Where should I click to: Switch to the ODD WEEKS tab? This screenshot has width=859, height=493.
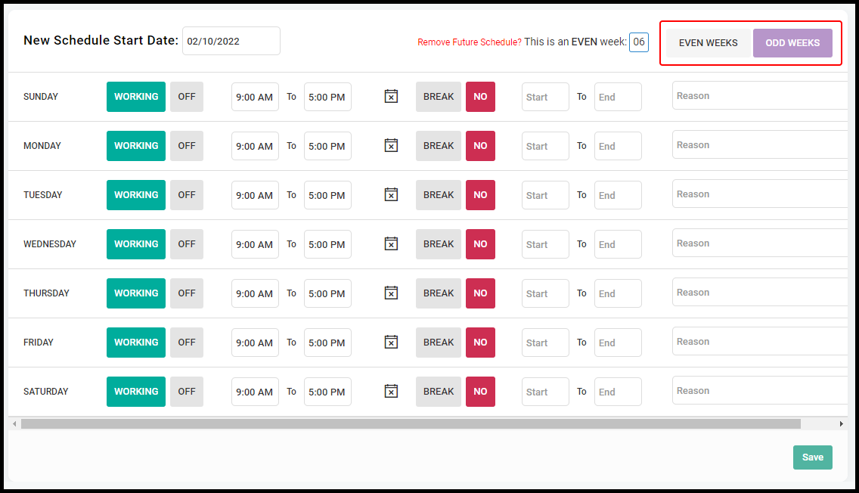coord(792,43)
